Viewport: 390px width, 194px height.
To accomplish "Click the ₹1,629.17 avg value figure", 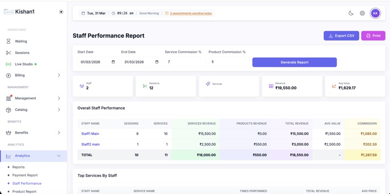I will coord(347,88).
